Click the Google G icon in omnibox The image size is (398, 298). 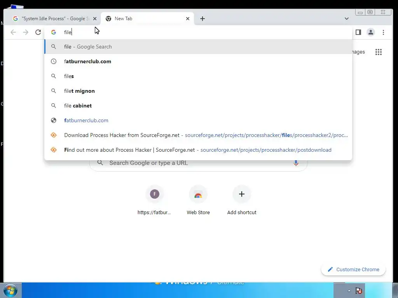click(54, 32)
